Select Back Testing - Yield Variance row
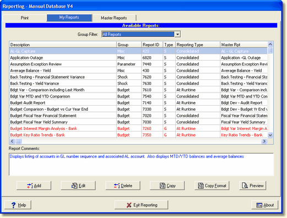Screen dimensions: 287x218 [x=138, y=83]
